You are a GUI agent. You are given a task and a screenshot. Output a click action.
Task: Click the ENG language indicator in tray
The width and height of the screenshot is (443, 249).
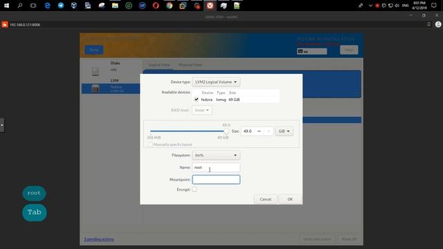click(x=406, y=6)
